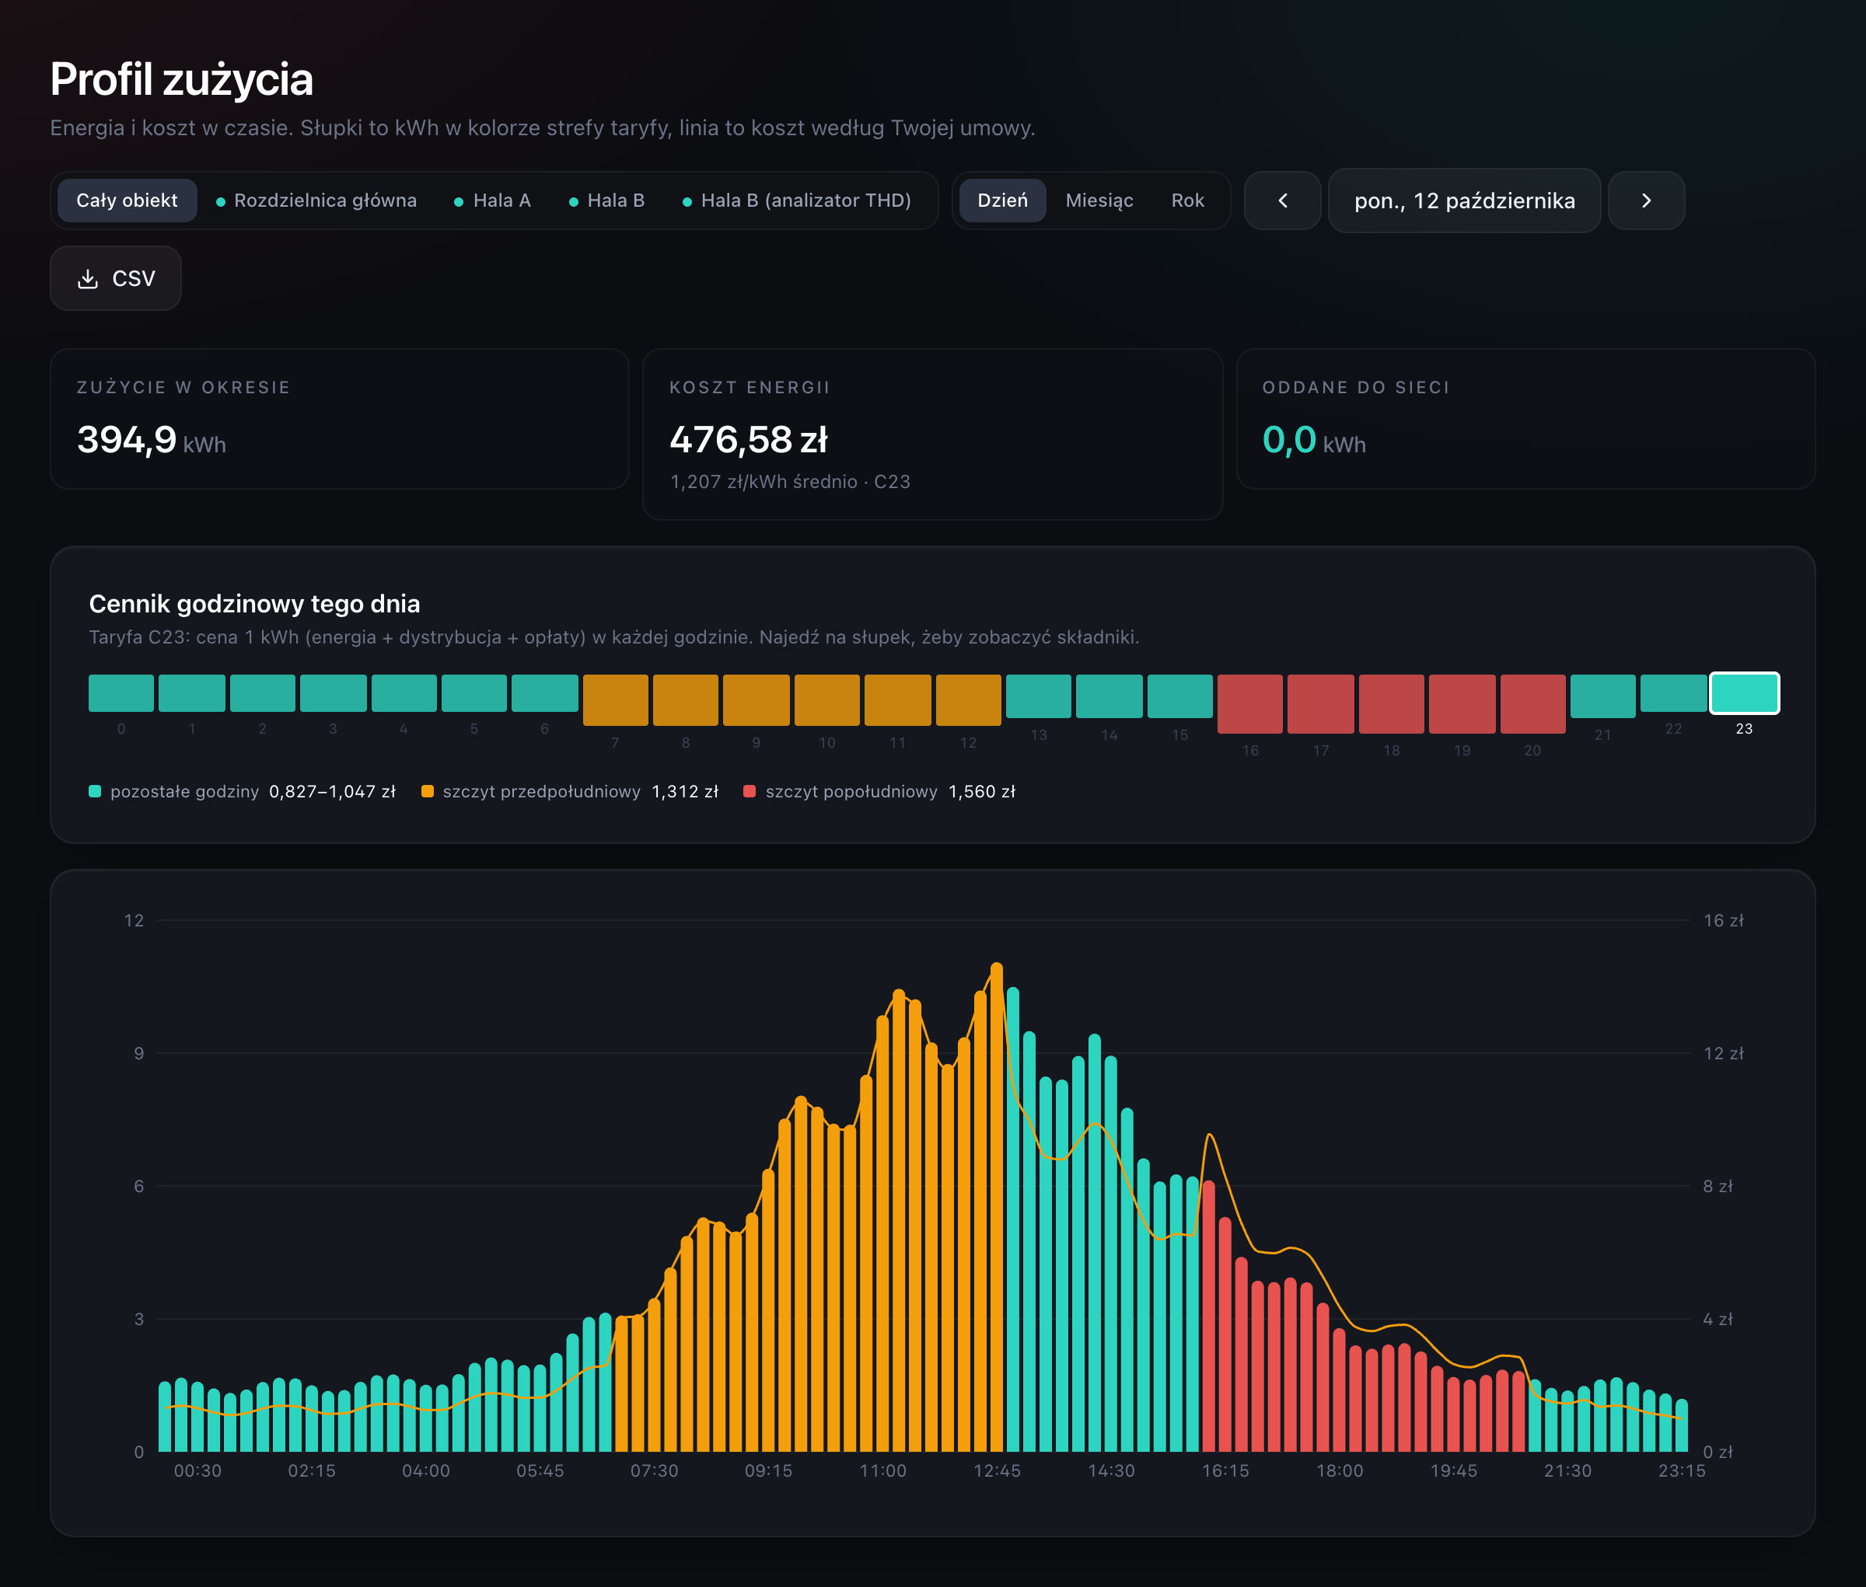The width and height of the screenshot is (1866, 1587).
Task: Click the Cennik godzinowy tego dnia heading
Action: coord(255,604)
